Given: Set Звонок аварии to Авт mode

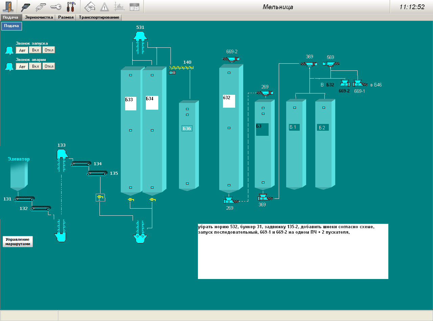Looking at the screenshot, I should [22, 66].
